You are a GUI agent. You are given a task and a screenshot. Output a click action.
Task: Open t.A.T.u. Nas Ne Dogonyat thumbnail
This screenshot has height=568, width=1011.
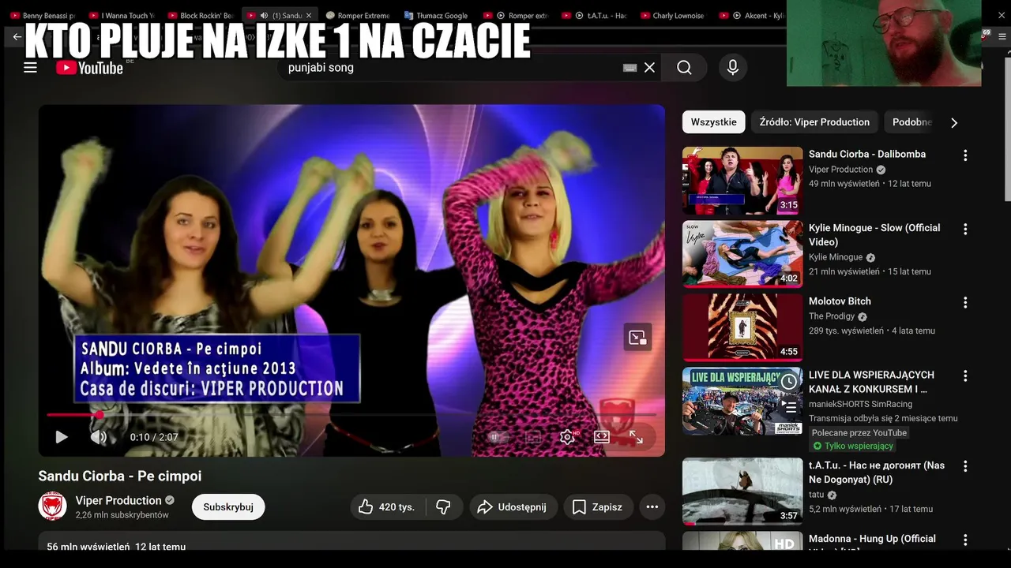(x=742, y=491)
